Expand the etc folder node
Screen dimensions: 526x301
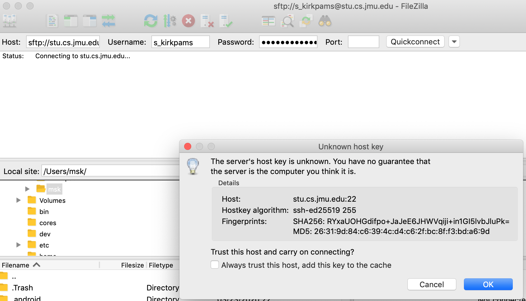[x=19, y=245]
